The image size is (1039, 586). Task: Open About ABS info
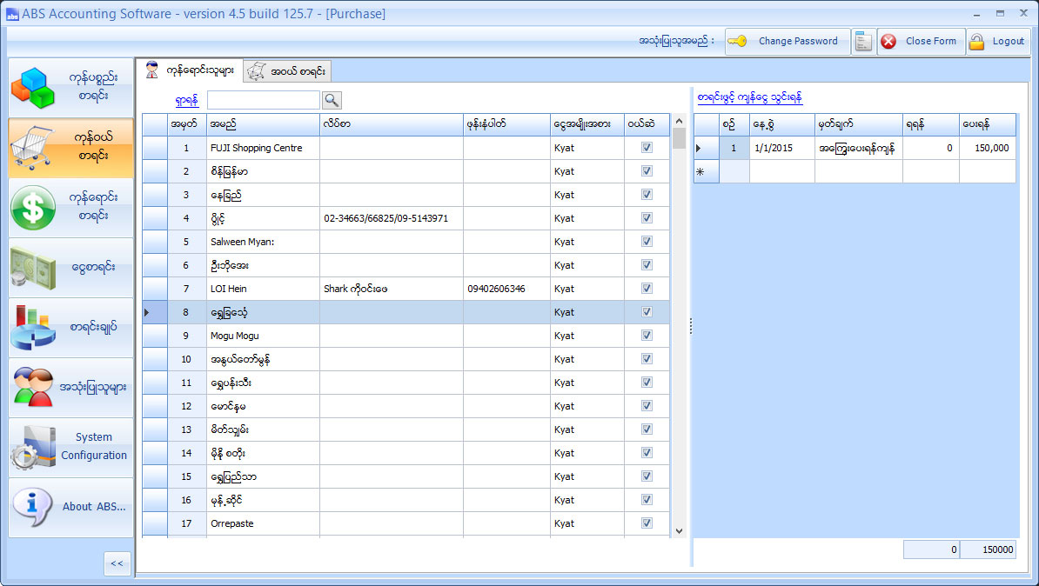point(71,507)
